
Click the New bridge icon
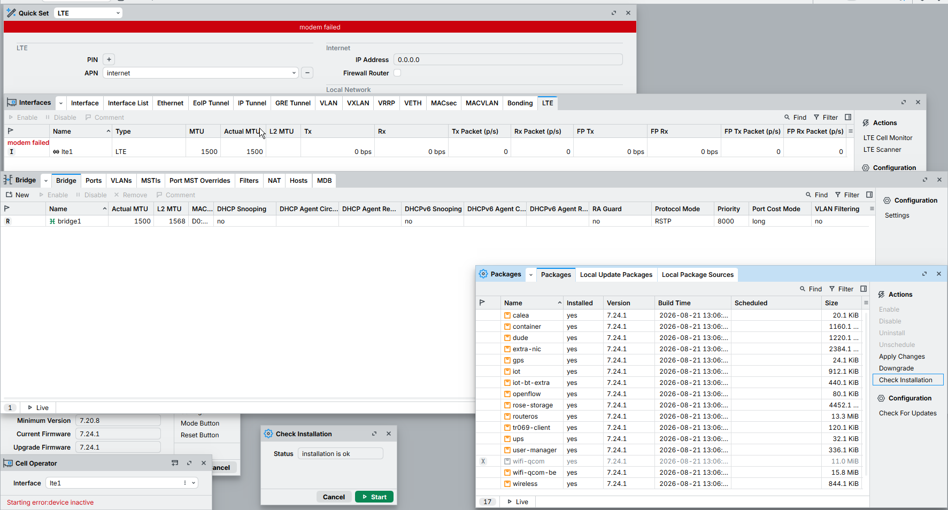[x=9, y=195]
